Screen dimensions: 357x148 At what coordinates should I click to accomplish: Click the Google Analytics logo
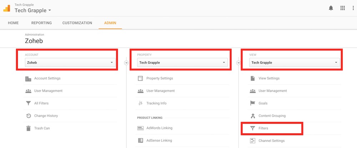[7, 8]
